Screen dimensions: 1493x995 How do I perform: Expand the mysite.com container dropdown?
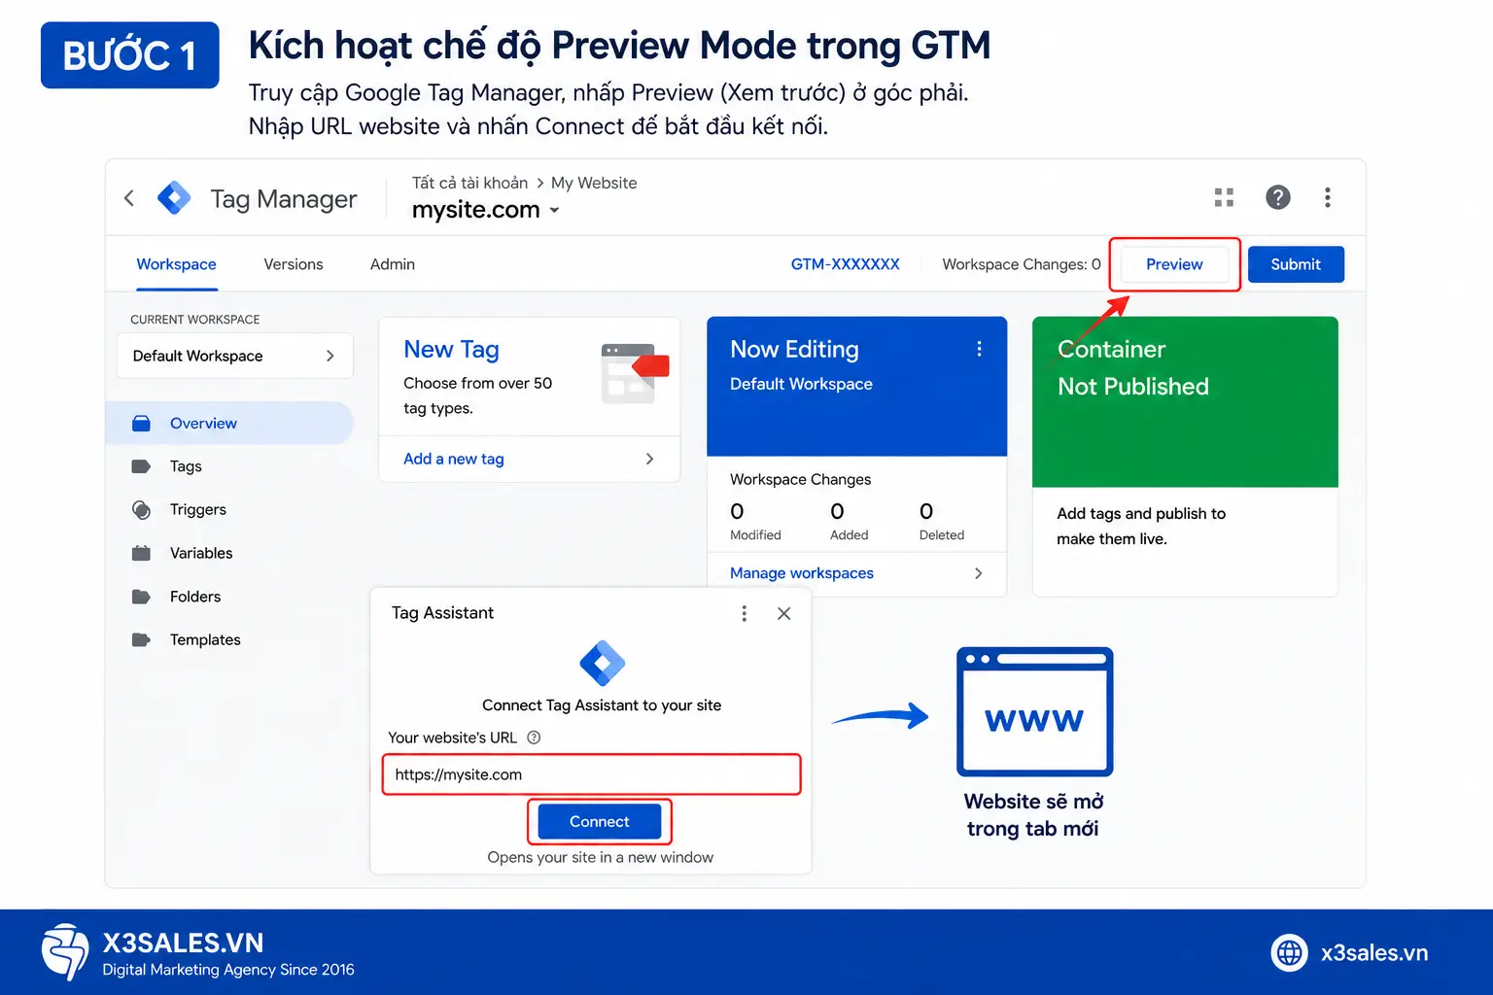(555, 210)
